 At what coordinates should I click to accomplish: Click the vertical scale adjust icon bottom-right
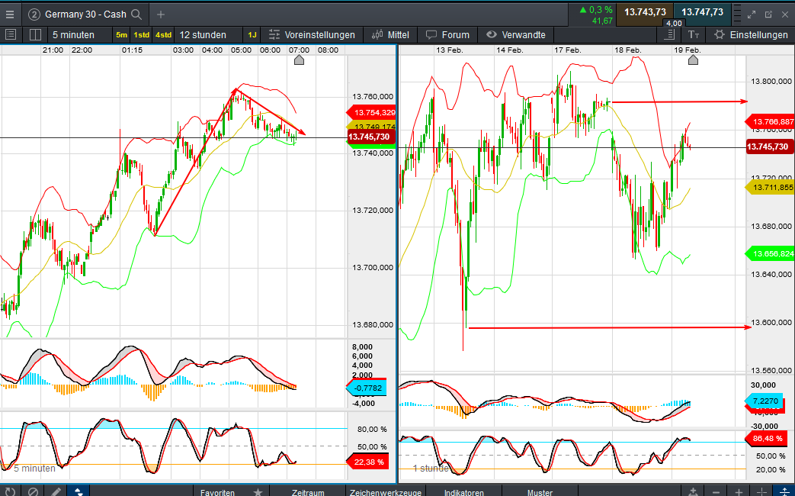(784, 492)
